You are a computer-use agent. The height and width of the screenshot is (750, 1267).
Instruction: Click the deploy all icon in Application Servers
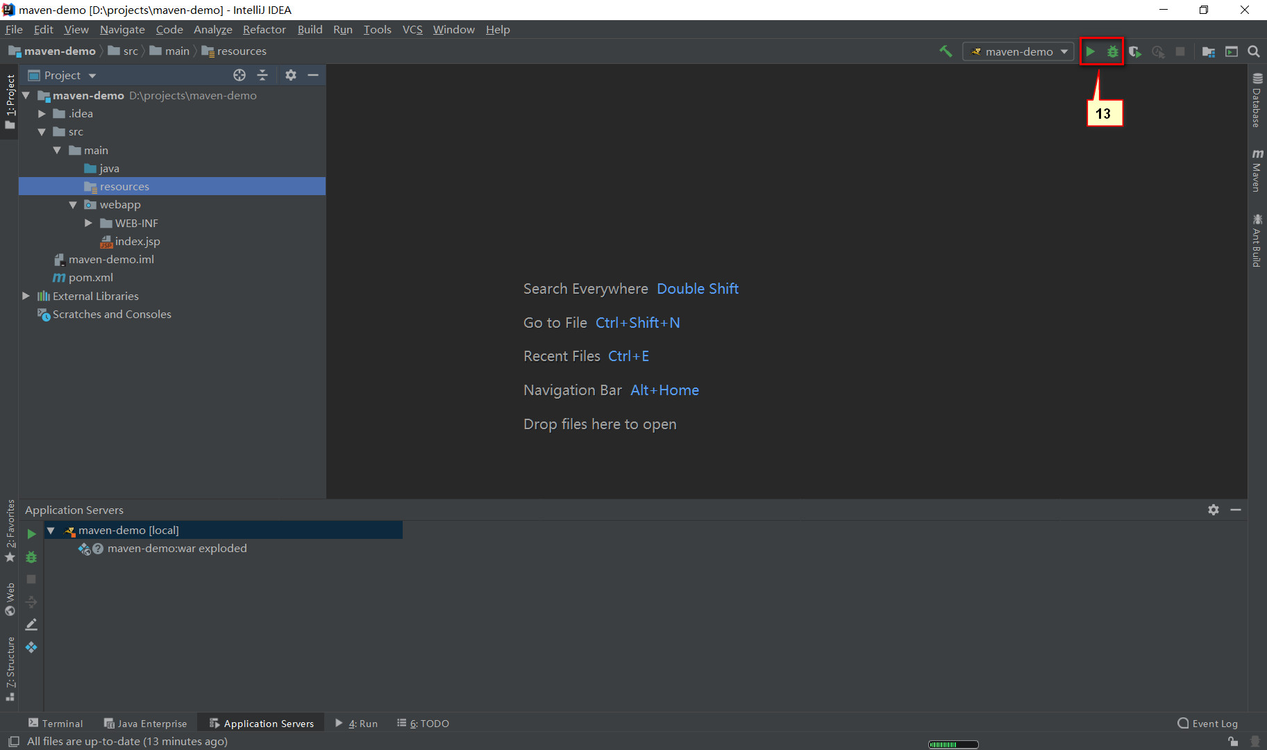click(x=31, y=602)
